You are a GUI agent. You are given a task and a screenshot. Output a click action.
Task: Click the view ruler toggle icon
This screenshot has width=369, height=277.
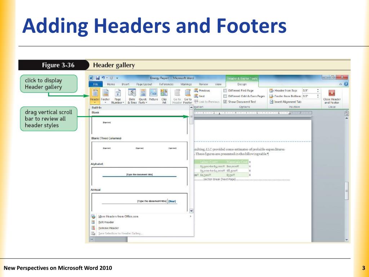[346, 114]
